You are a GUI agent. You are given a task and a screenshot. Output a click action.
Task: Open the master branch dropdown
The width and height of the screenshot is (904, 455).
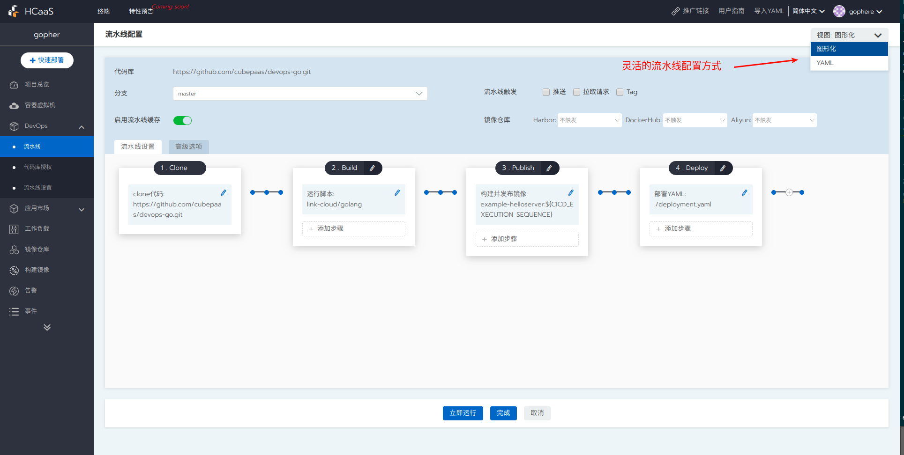[300, 94]
